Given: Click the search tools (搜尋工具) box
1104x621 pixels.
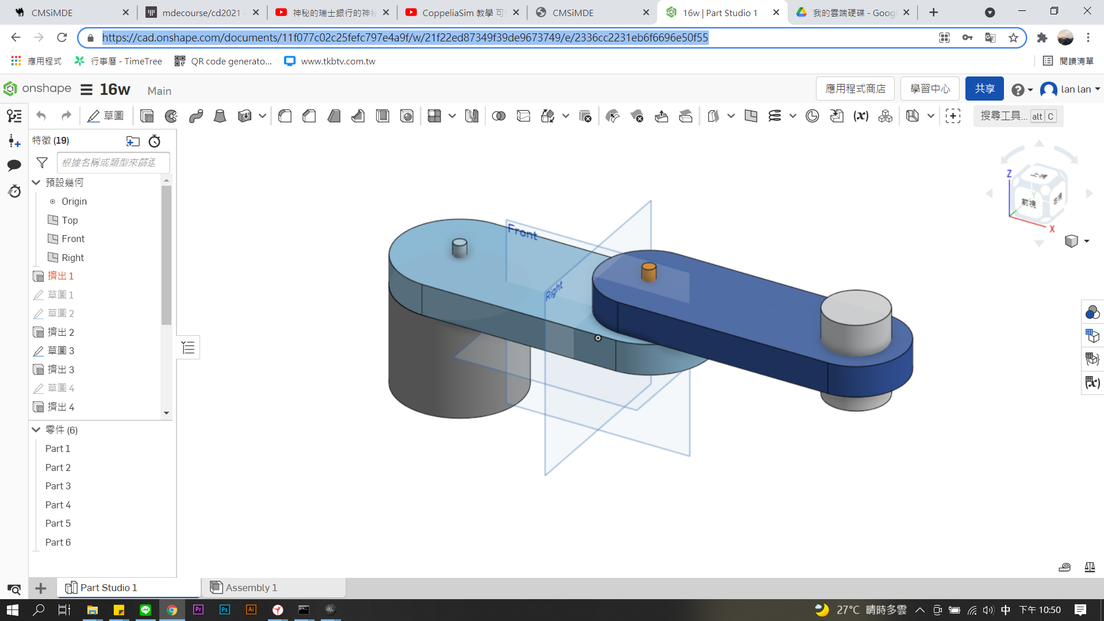Looking at the screenshot, I should tap(1018, 116).
